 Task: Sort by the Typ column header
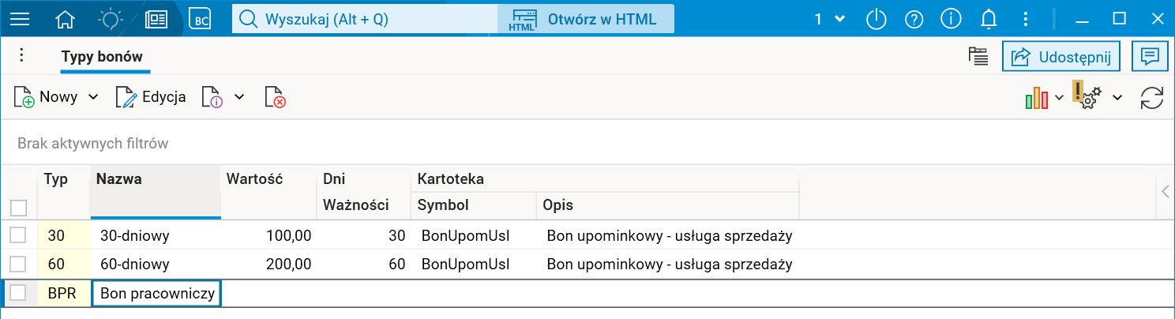(64, 192)
